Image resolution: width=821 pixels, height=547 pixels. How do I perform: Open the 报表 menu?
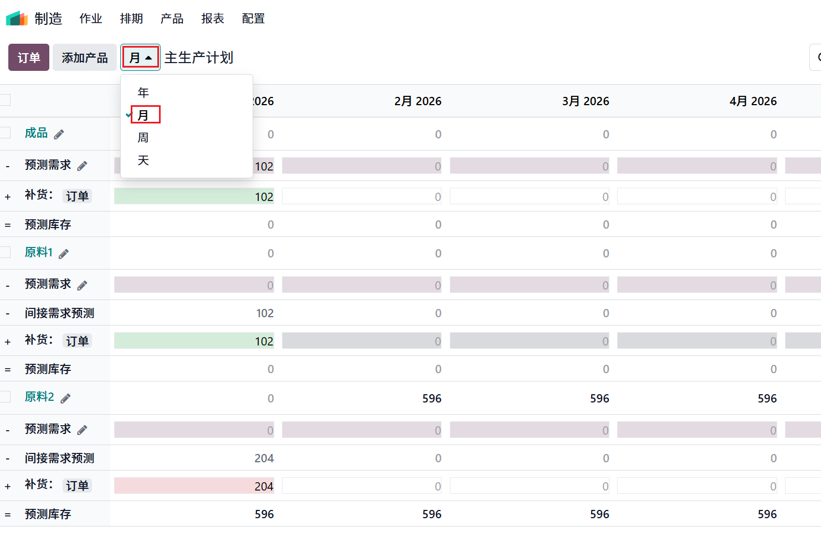[213, 19]
